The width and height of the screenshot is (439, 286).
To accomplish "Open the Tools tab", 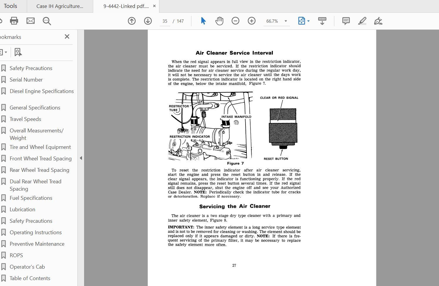I will click(11, 6).
